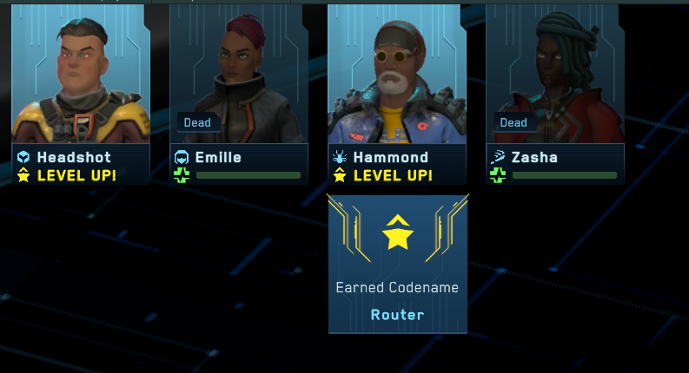Click Zasha's green health cross icon

498,175
